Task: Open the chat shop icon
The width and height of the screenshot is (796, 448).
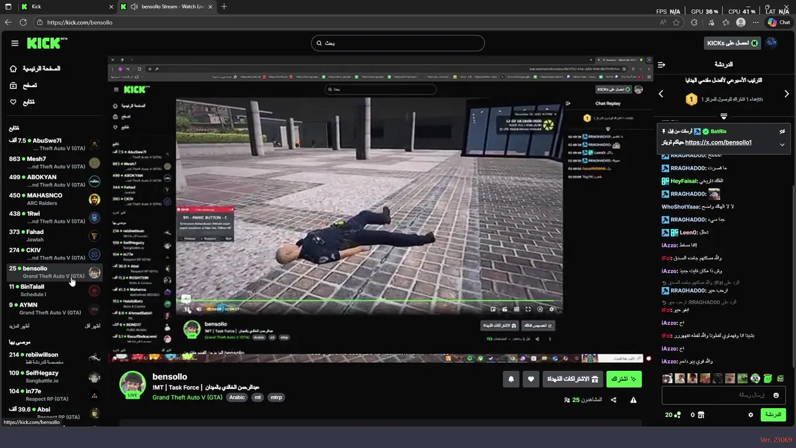Action: click(701, 415)
